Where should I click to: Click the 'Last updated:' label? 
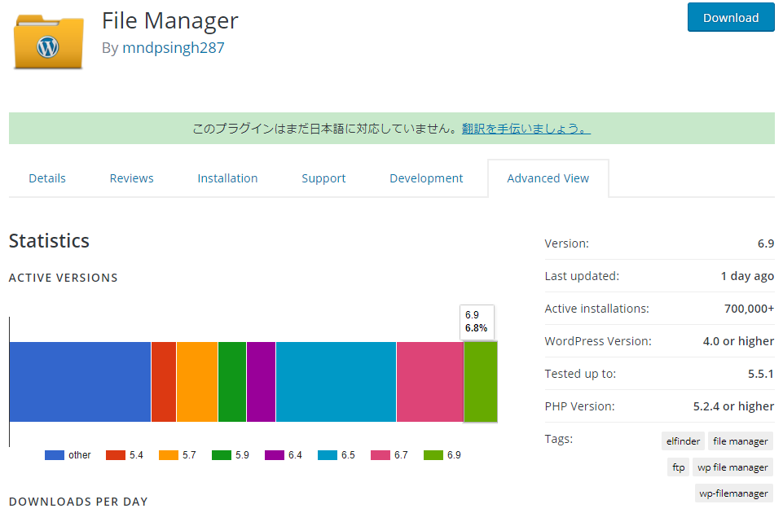pos(582,276)
